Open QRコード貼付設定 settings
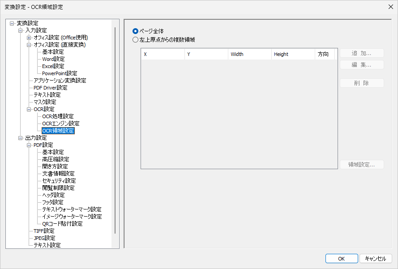This screenshot has height=269, width=398. pos(62,224)
